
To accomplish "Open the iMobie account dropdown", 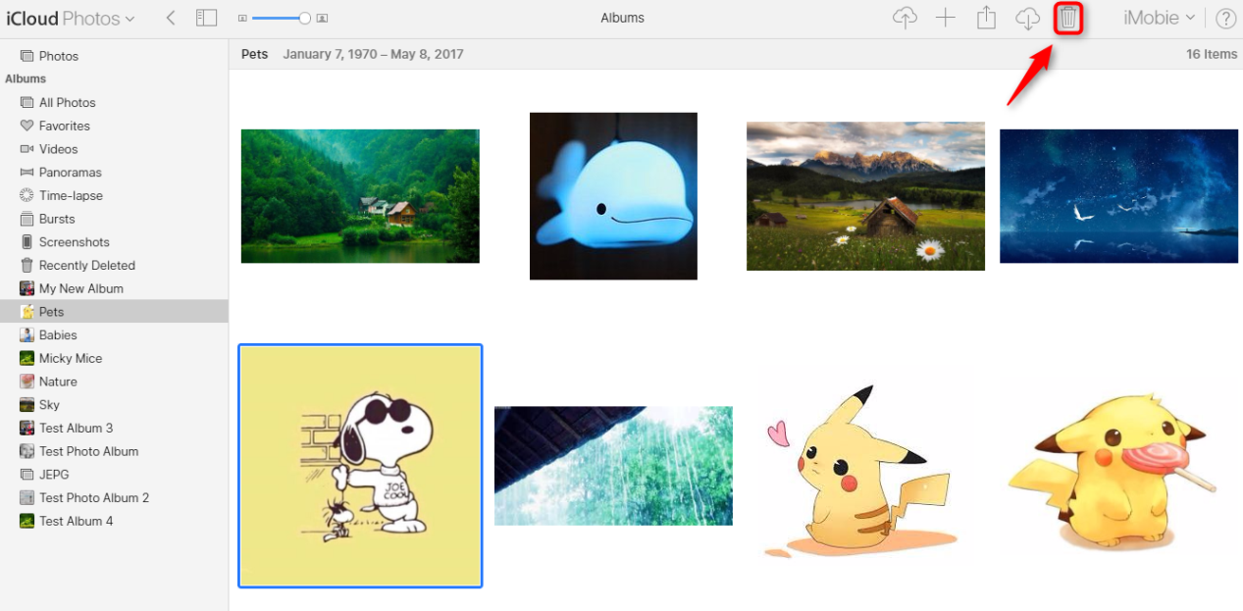I will (1160, 18).
